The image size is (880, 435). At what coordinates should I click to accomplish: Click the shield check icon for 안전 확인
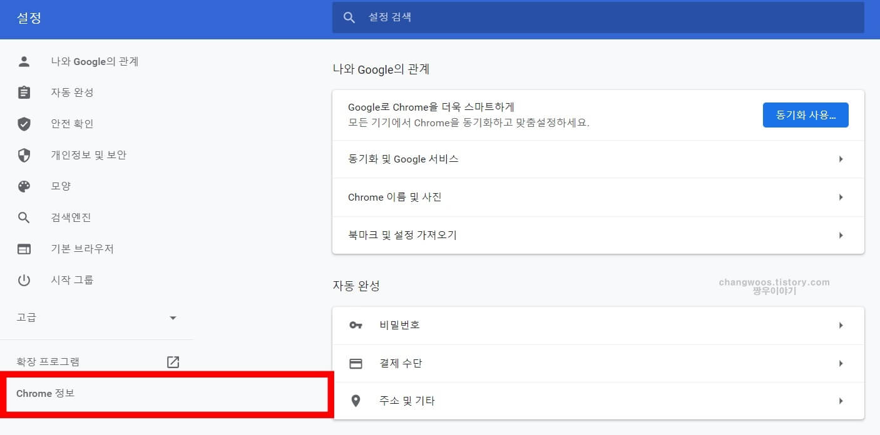click(24, 124)
